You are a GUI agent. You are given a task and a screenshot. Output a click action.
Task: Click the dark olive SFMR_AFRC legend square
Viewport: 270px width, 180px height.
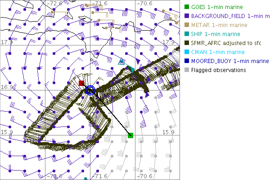click(187, 43)
